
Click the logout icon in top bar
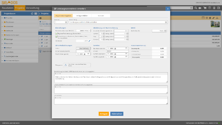(x=219, y=8)
